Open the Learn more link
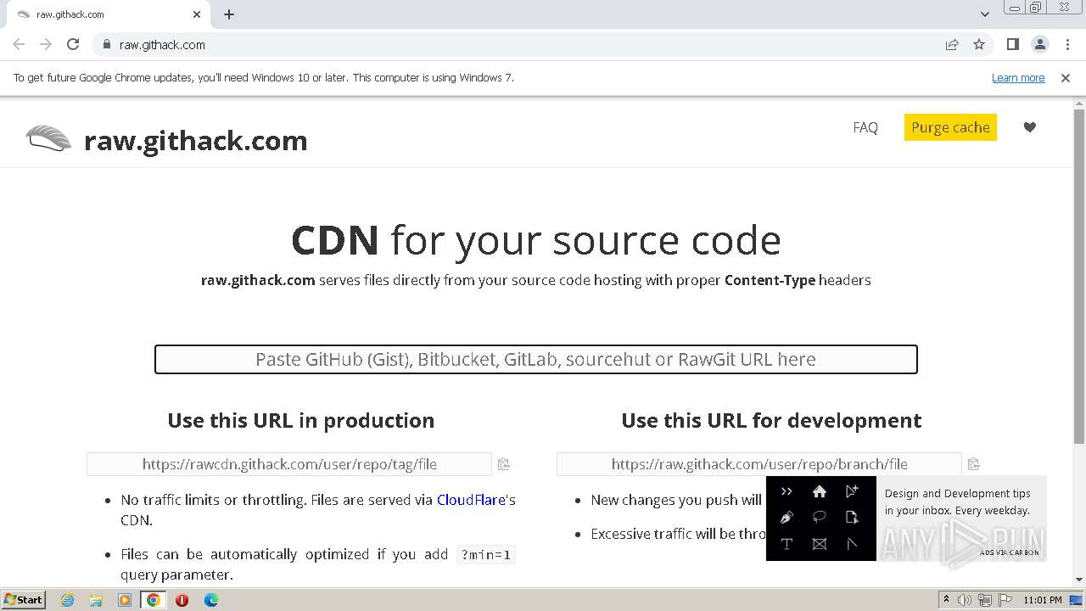1086x611 pixels. (x=1018, y=77)
